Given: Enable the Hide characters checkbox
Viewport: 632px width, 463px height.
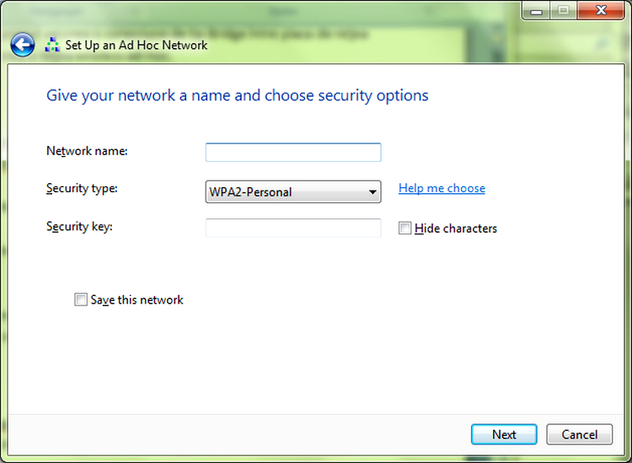Looking at the screenshot, I should 404,229.
